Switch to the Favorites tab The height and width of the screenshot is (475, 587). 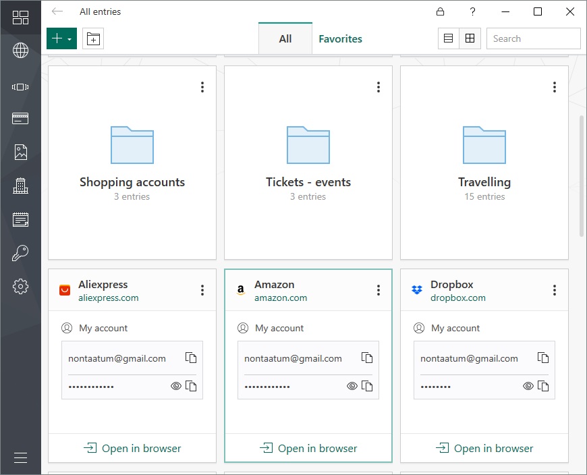(340, 39)
